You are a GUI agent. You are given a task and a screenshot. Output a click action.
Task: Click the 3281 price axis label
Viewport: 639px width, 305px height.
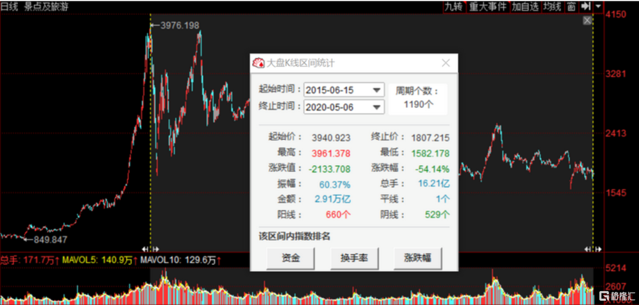click(616, 75)
